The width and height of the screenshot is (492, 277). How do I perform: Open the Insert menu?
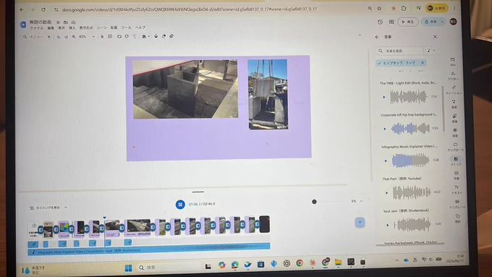click(x=72, y=28)
